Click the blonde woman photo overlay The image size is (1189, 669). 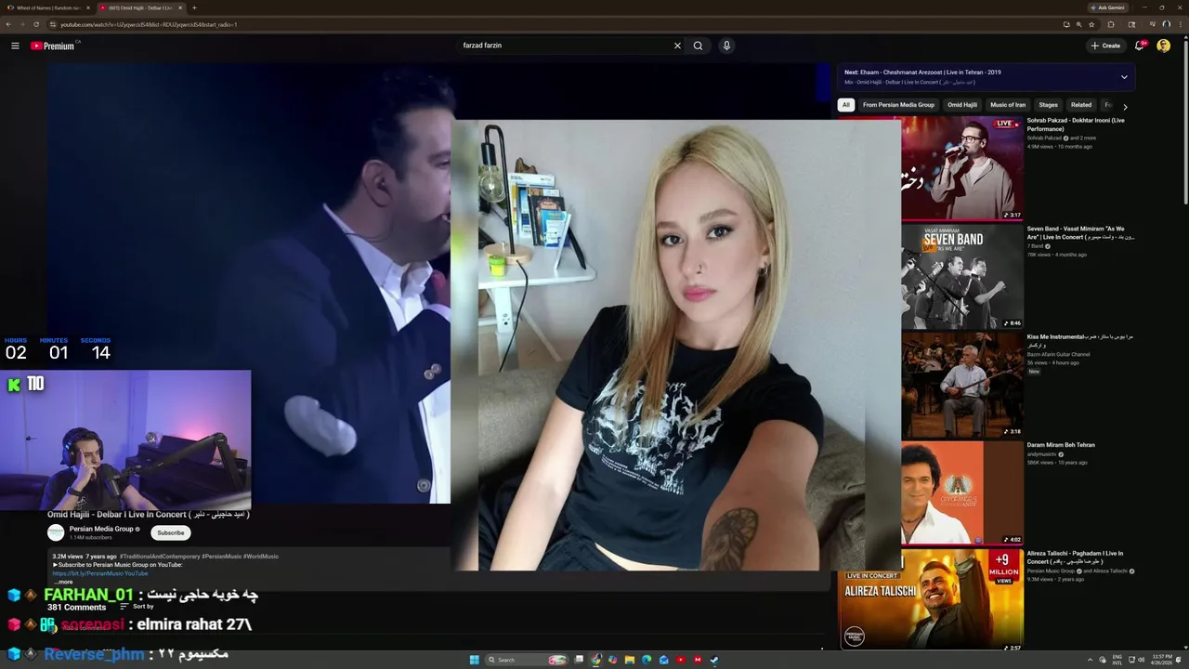(675, 345)
